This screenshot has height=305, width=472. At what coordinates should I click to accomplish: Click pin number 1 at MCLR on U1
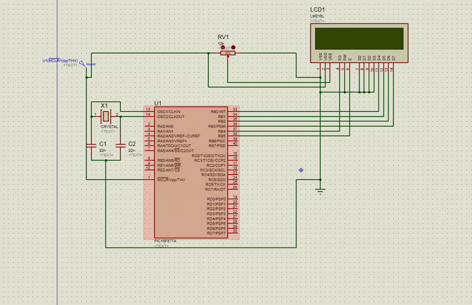coord(149,177)
